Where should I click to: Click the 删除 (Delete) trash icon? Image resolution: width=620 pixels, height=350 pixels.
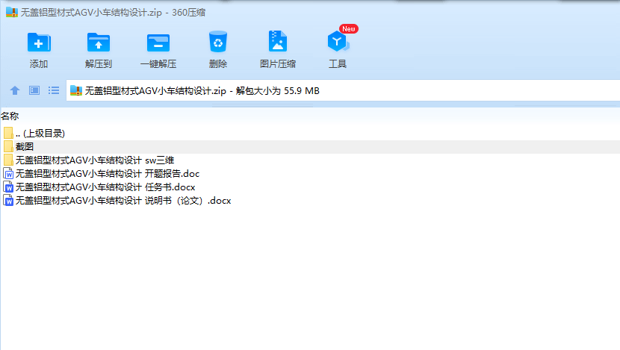pos(218,42)
